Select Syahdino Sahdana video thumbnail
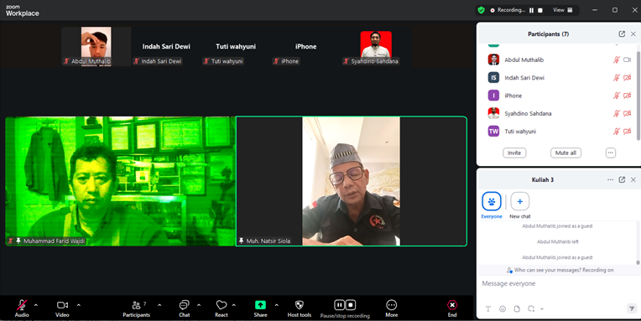 tap(376, 46)
